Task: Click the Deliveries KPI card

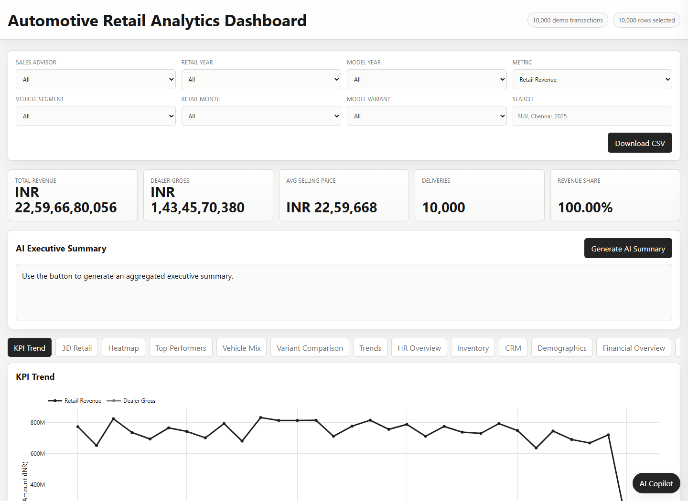Action: point(480,196)
